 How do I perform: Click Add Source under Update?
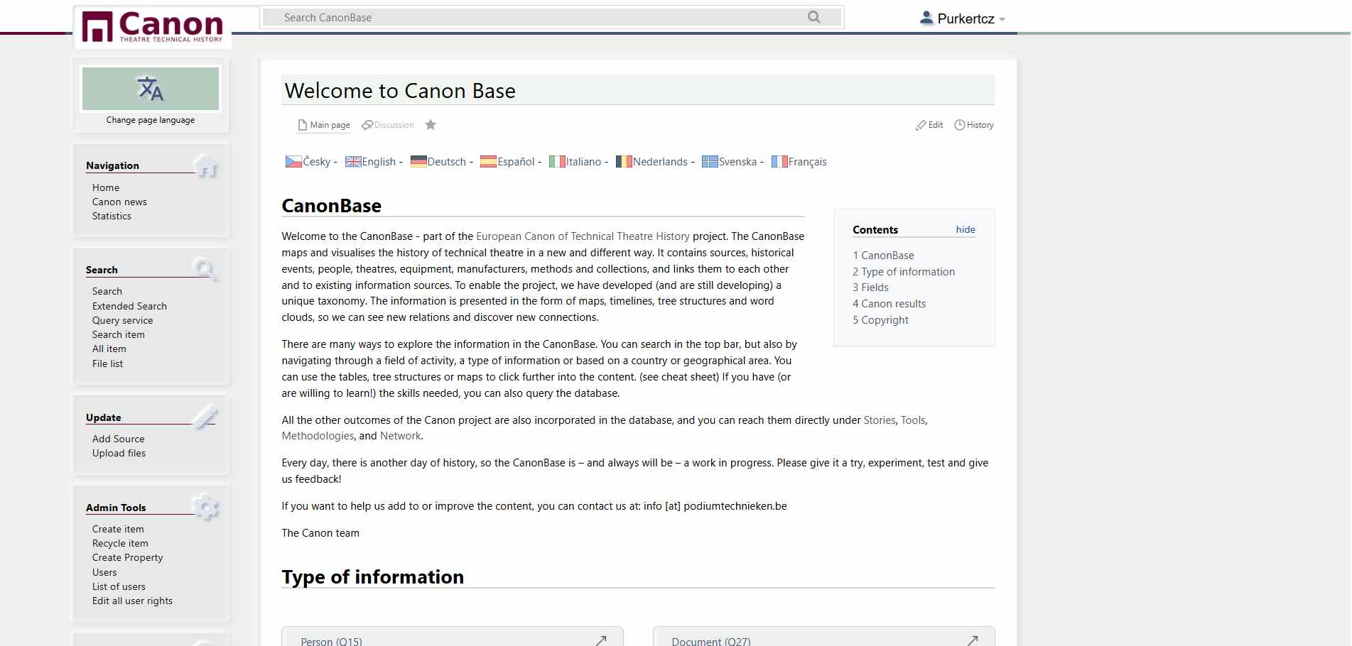[x=118, y=439]
